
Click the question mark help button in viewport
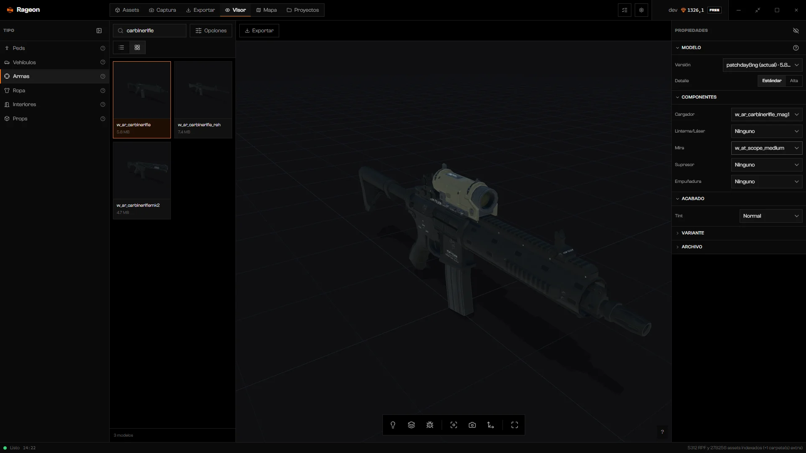(662, 432)
